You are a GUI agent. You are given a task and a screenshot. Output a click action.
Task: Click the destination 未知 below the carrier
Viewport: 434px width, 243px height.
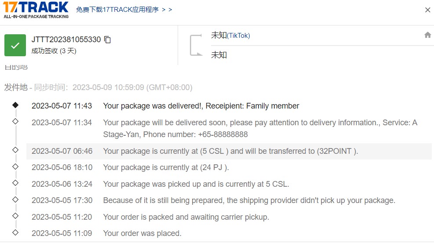[219, 55]
